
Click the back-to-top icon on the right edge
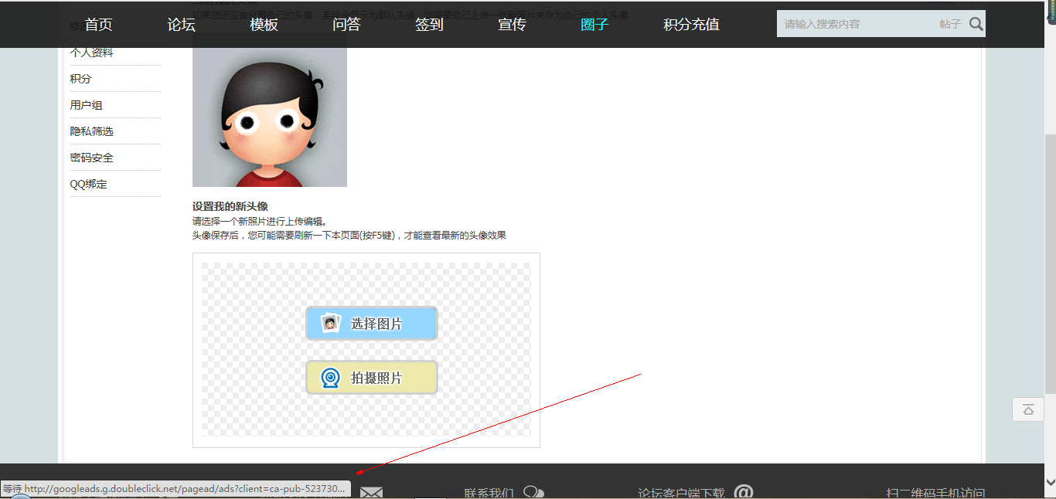[x=1027, y=409]
